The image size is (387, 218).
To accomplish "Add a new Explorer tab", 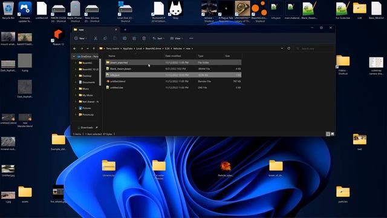I will [x=125, y=30].
